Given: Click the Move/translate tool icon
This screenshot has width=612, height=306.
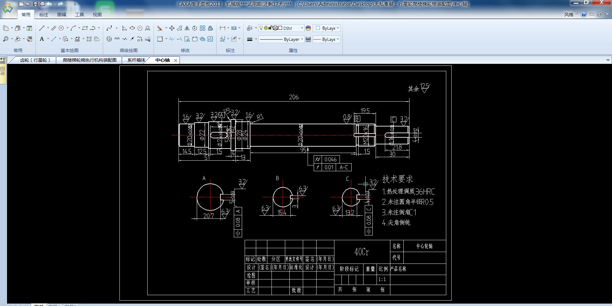Looking at the screenshot, I should (x=172, y=28).
